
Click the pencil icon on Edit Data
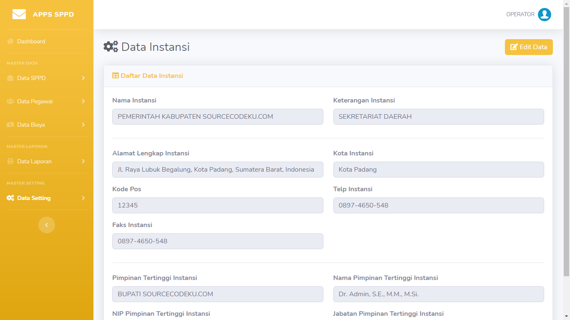pos(514,47)
